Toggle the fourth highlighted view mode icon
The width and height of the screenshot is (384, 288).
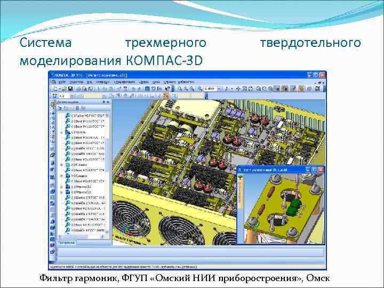click(302, 89)
